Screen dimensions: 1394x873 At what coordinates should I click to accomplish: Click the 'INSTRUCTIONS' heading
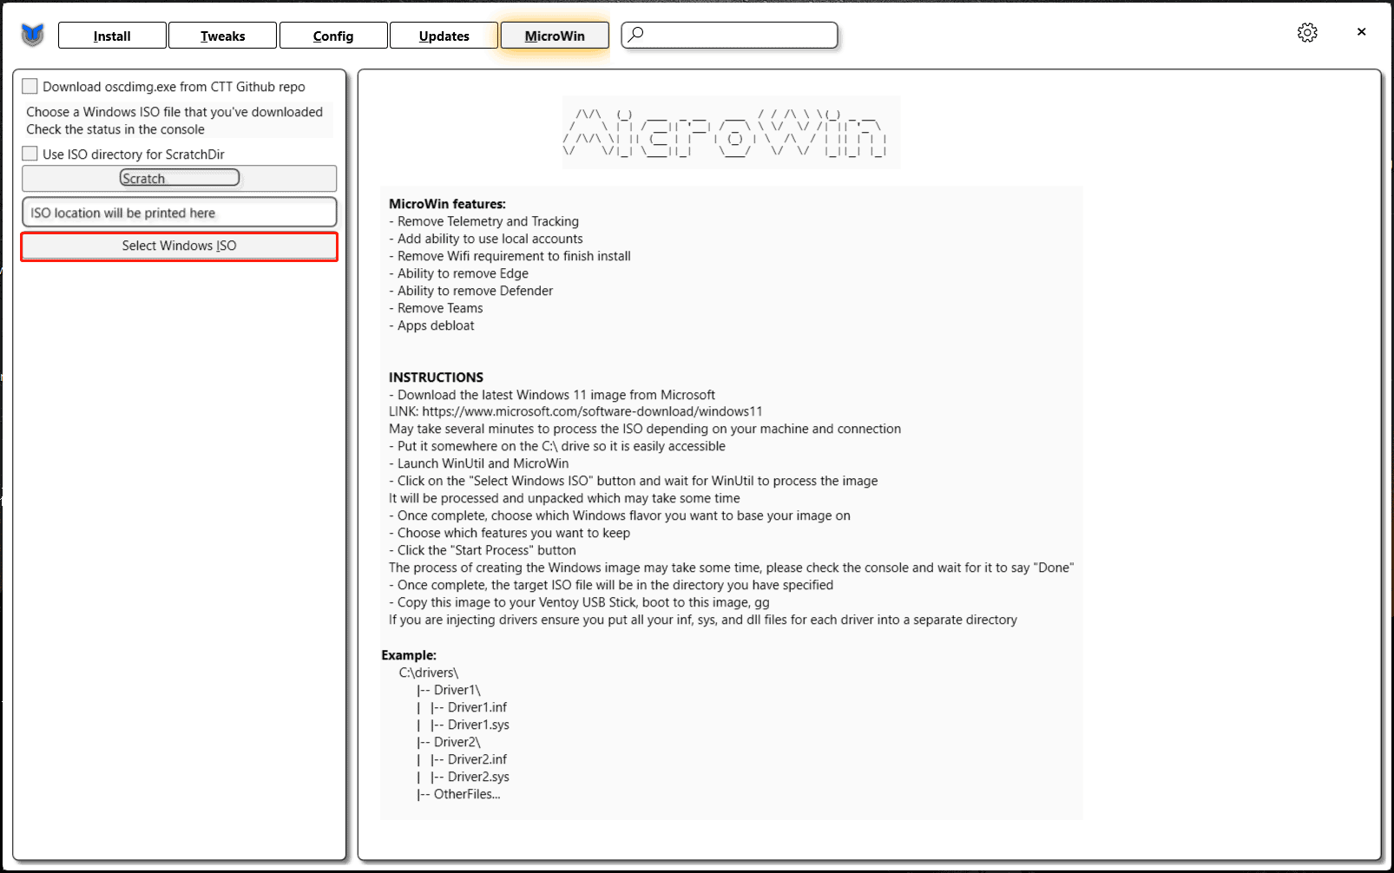[436, 377]
